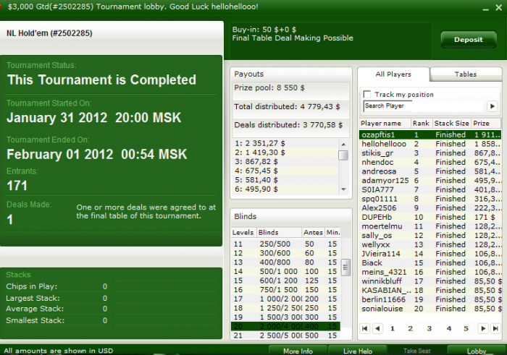Sort by Rank column header

pos(421,124)
